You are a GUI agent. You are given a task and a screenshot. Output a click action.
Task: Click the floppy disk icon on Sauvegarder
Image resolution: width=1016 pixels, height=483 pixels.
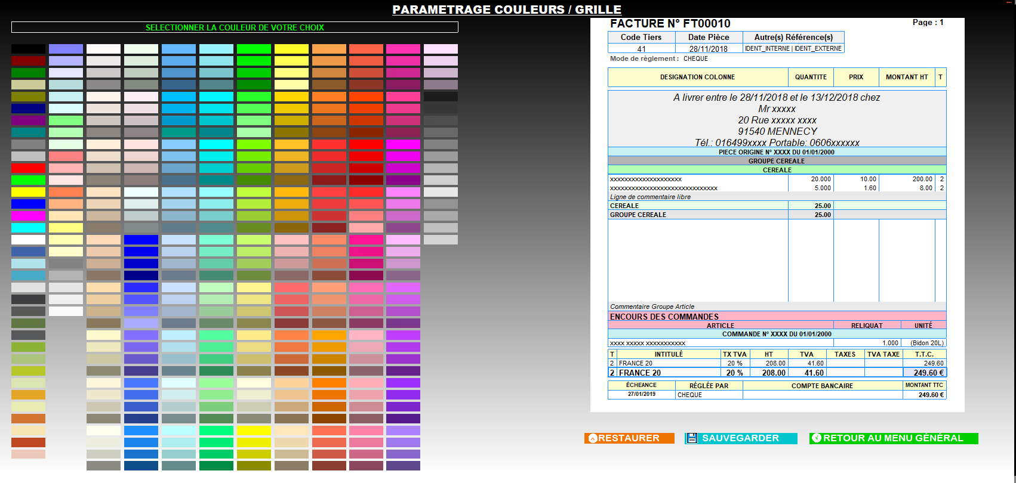click(x=692, y=438)
